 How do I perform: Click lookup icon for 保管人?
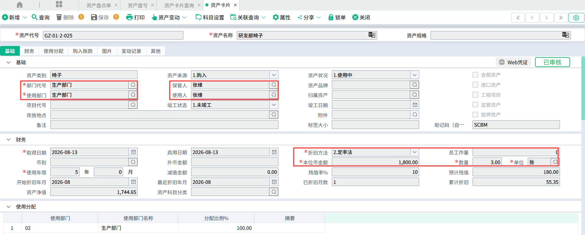tap(274, 85)
